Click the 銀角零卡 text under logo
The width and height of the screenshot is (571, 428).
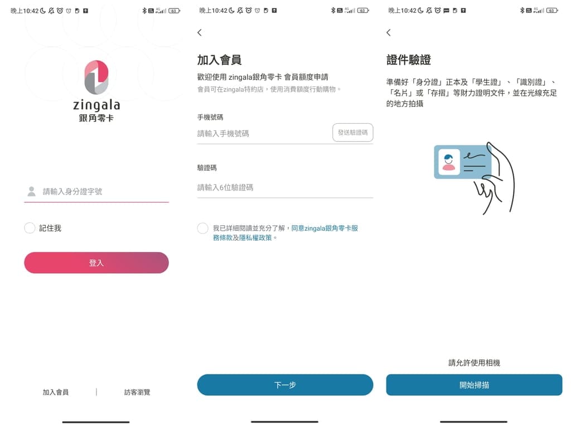(x=96, y=118)
